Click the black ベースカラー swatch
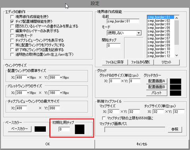 coord(40,129)
